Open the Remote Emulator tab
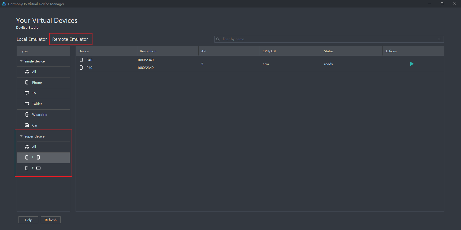Viewport: 461px width, 230px height. click(70, 39)
